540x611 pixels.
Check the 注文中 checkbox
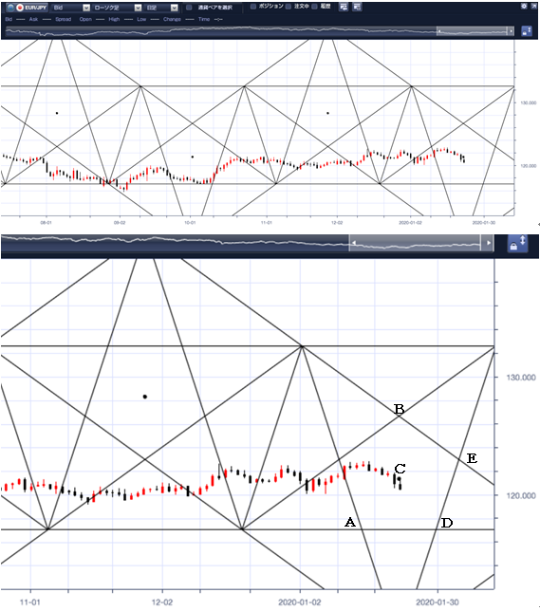point(289,7)
